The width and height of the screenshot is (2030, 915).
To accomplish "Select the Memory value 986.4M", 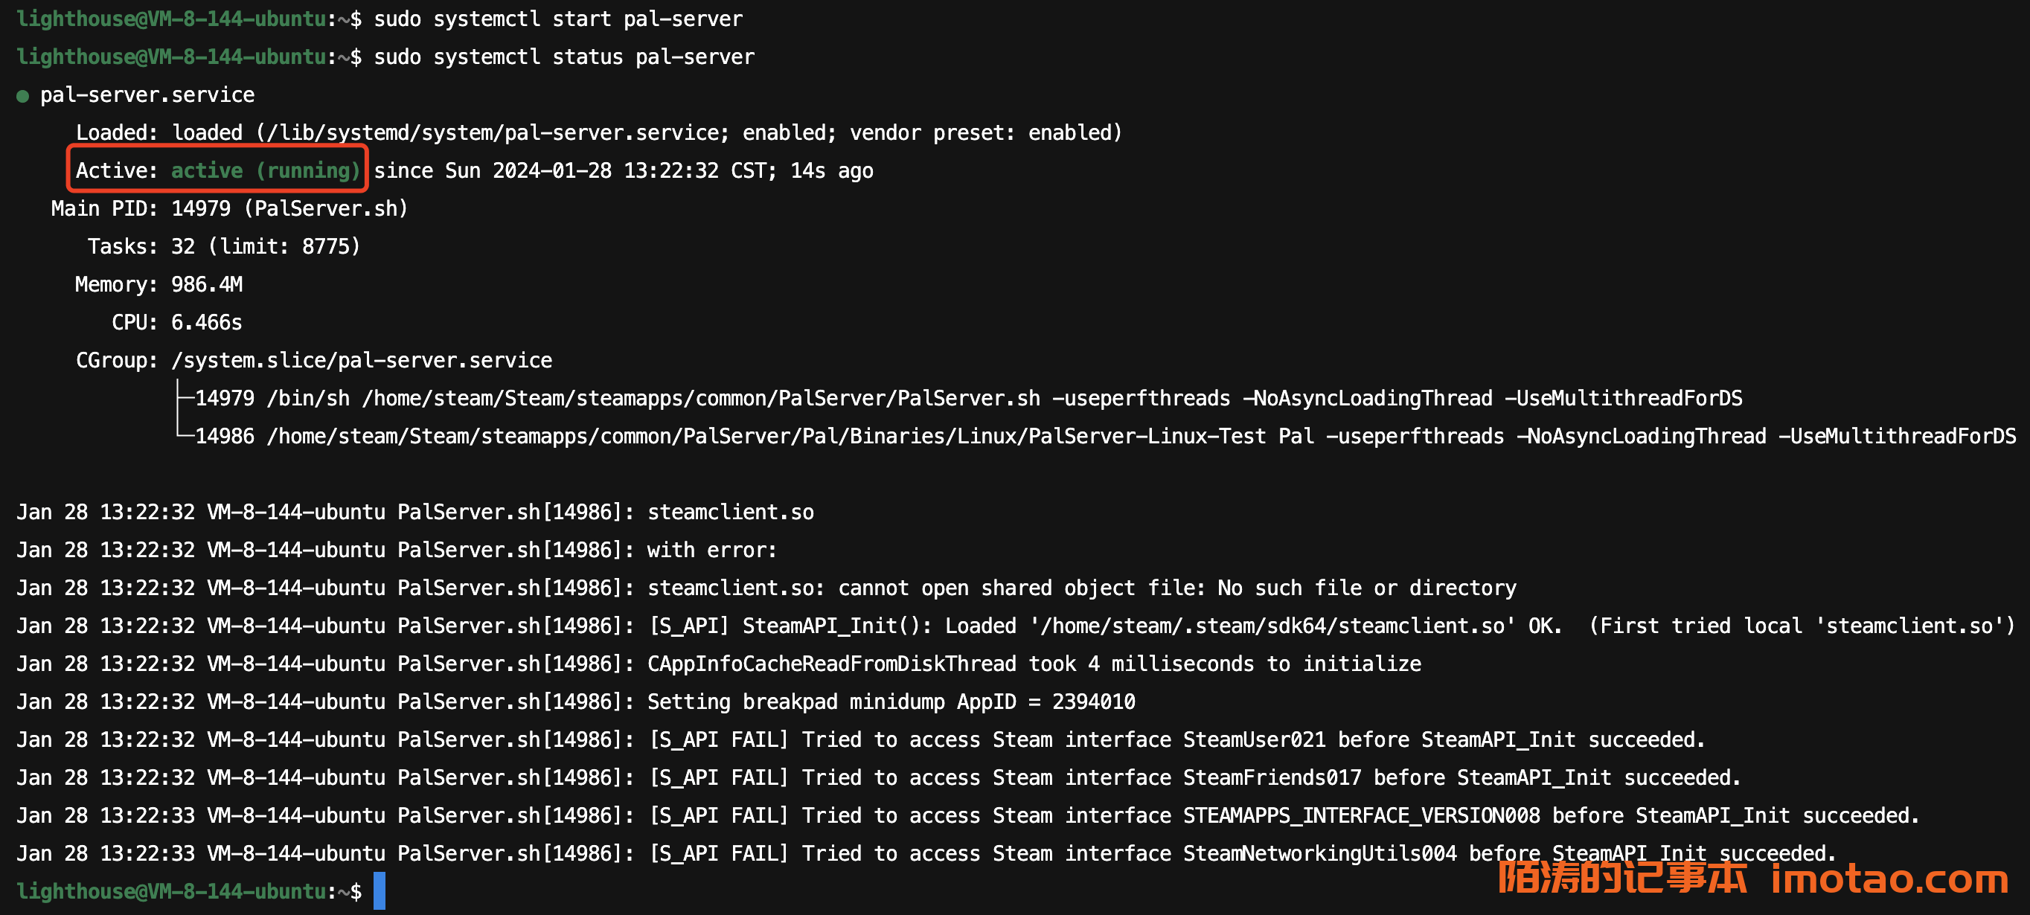I will (206, 284).
